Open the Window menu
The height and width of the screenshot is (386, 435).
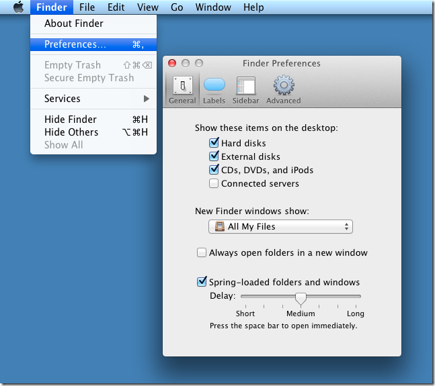(213, 7)
